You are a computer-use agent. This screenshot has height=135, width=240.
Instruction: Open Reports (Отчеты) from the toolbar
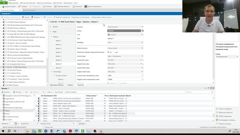(47, 6)
